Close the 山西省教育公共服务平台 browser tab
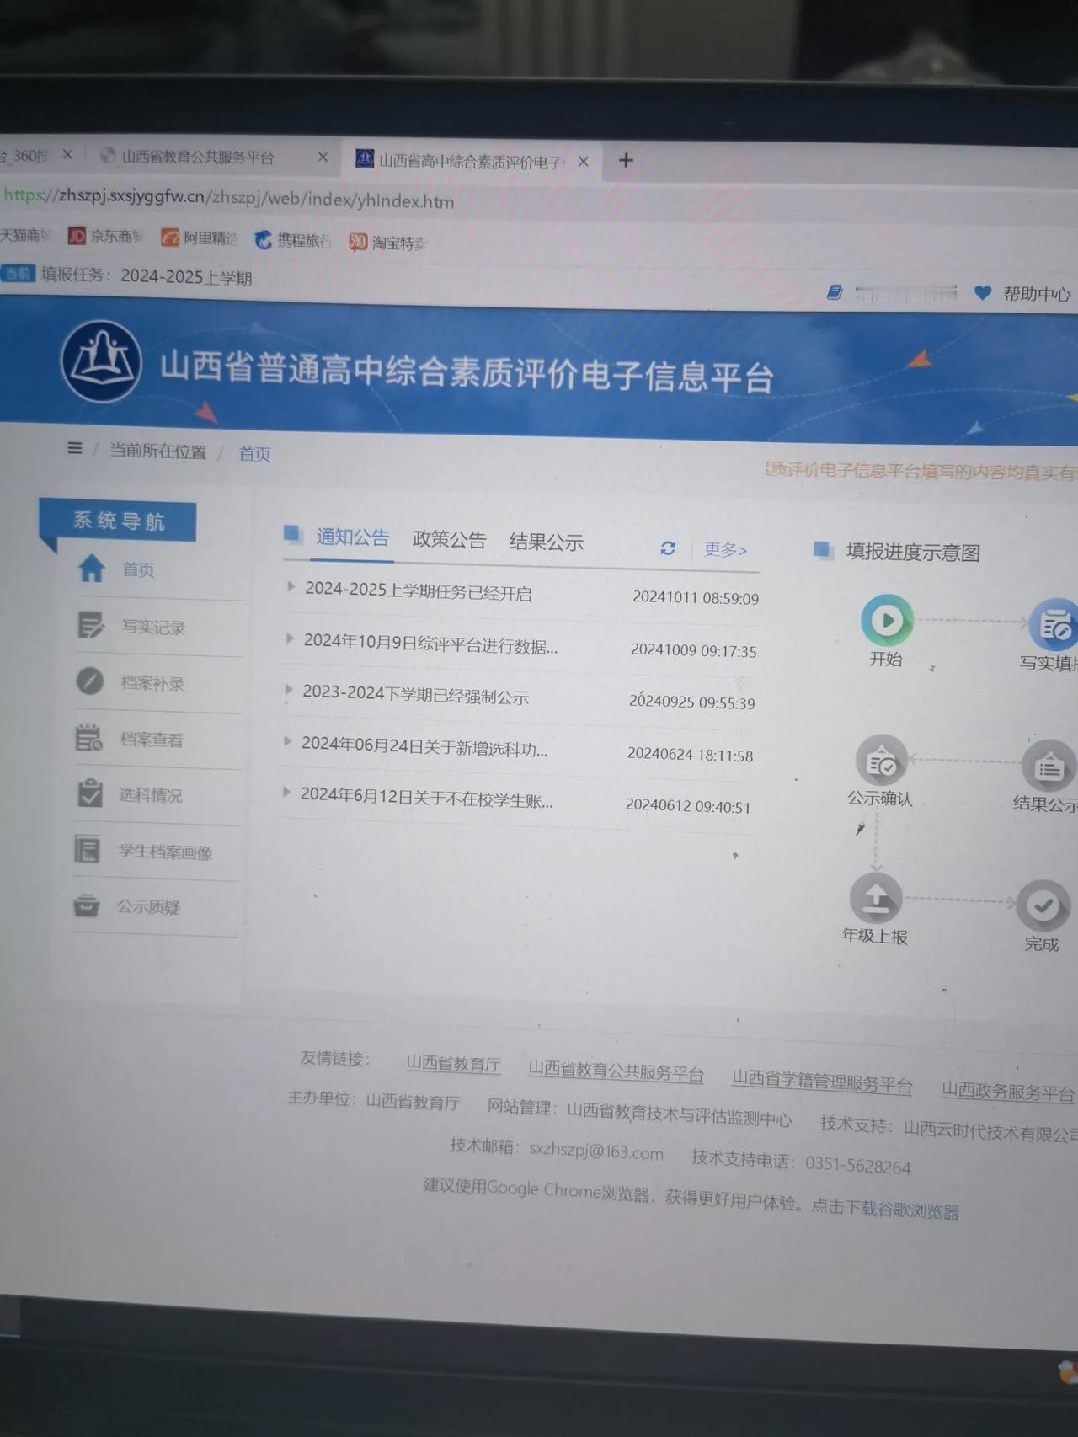Viewport: 1078px width, 1437px height. click(x=323, y=157)
